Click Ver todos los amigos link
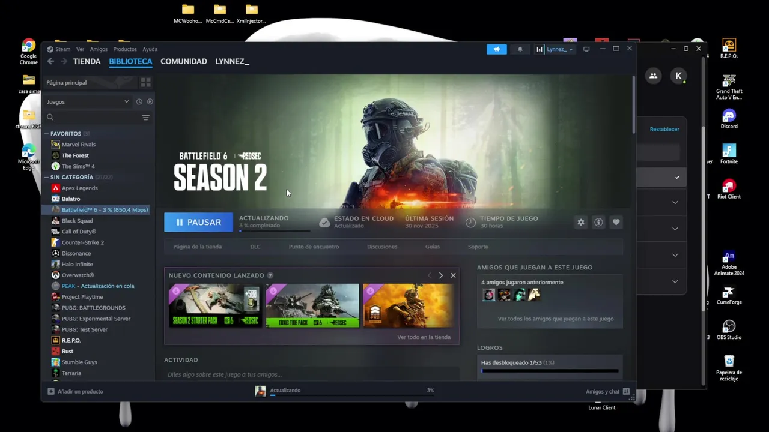The width and height of the screenshot is (769, 432). click(x=556, y=319)
